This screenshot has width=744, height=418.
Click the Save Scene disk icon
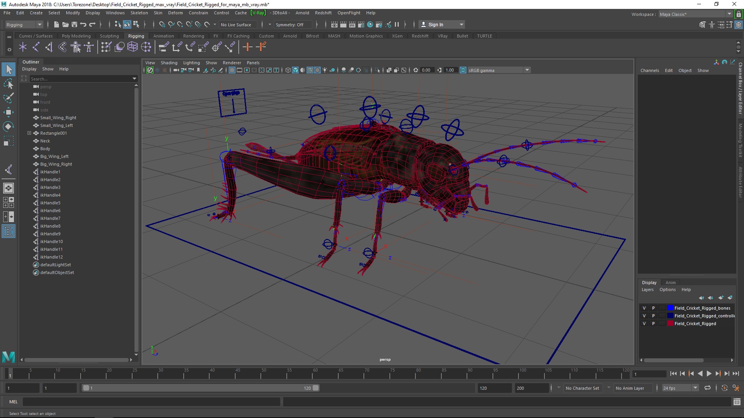click(x=74, y=24)
